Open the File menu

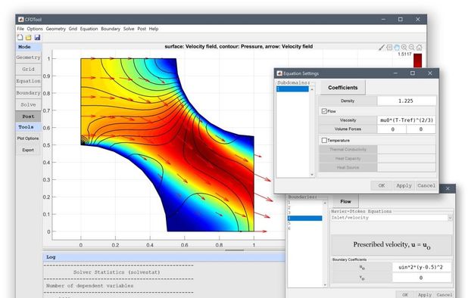click(20, 29)
